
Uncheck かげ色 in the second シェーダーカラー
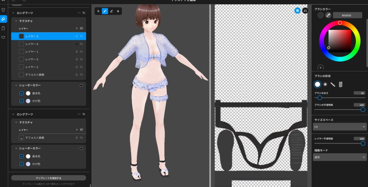22,164
